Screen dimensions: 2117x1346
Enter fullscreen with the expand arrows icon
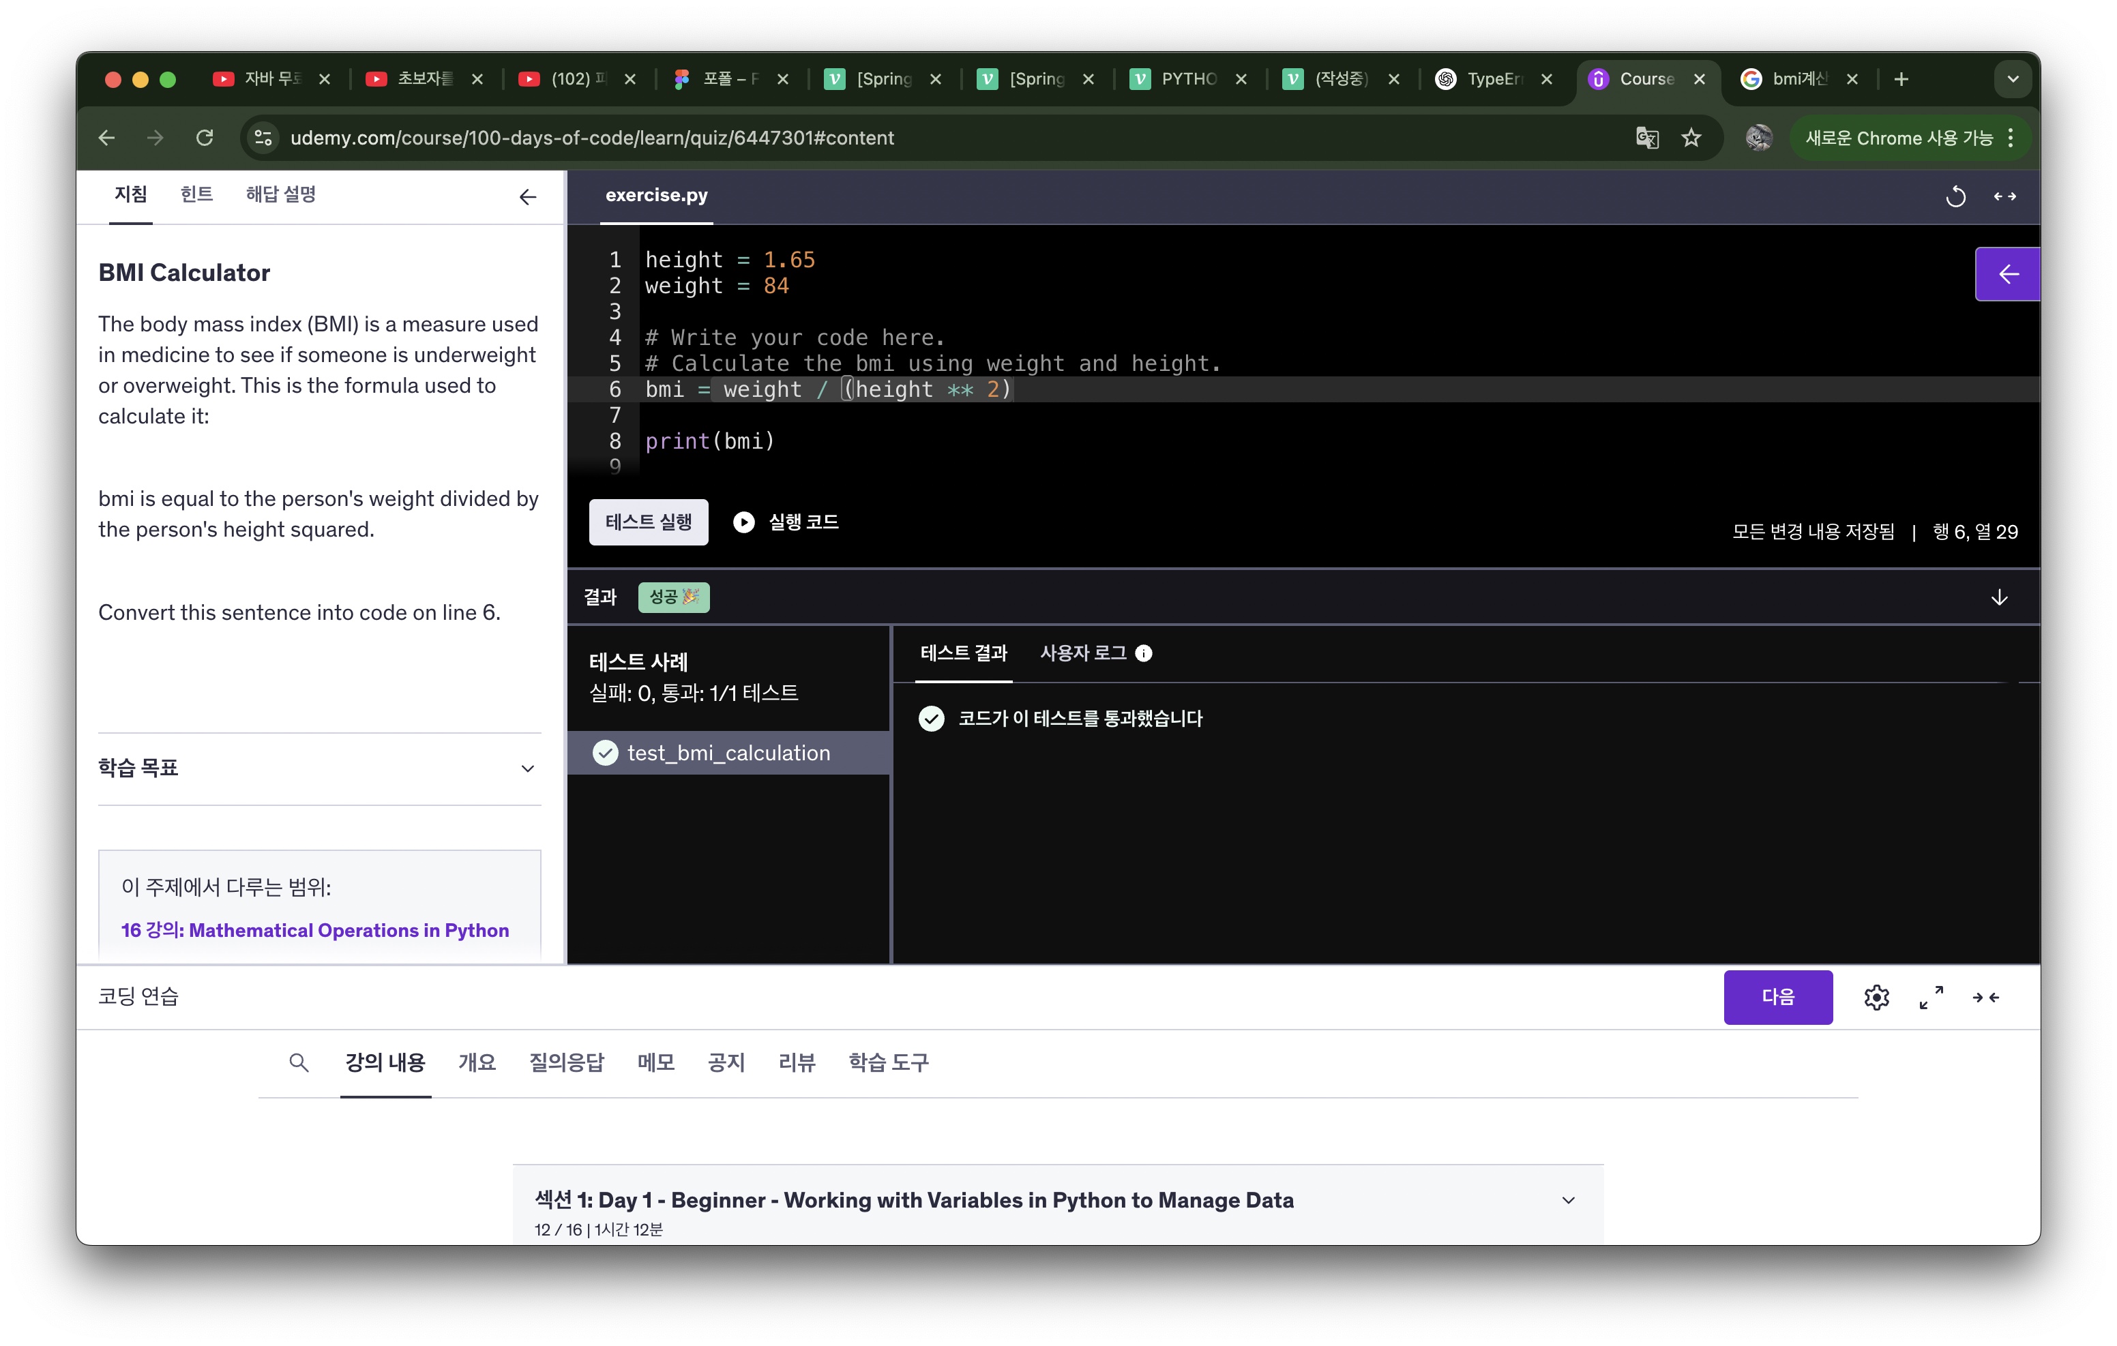point(1931,997)
